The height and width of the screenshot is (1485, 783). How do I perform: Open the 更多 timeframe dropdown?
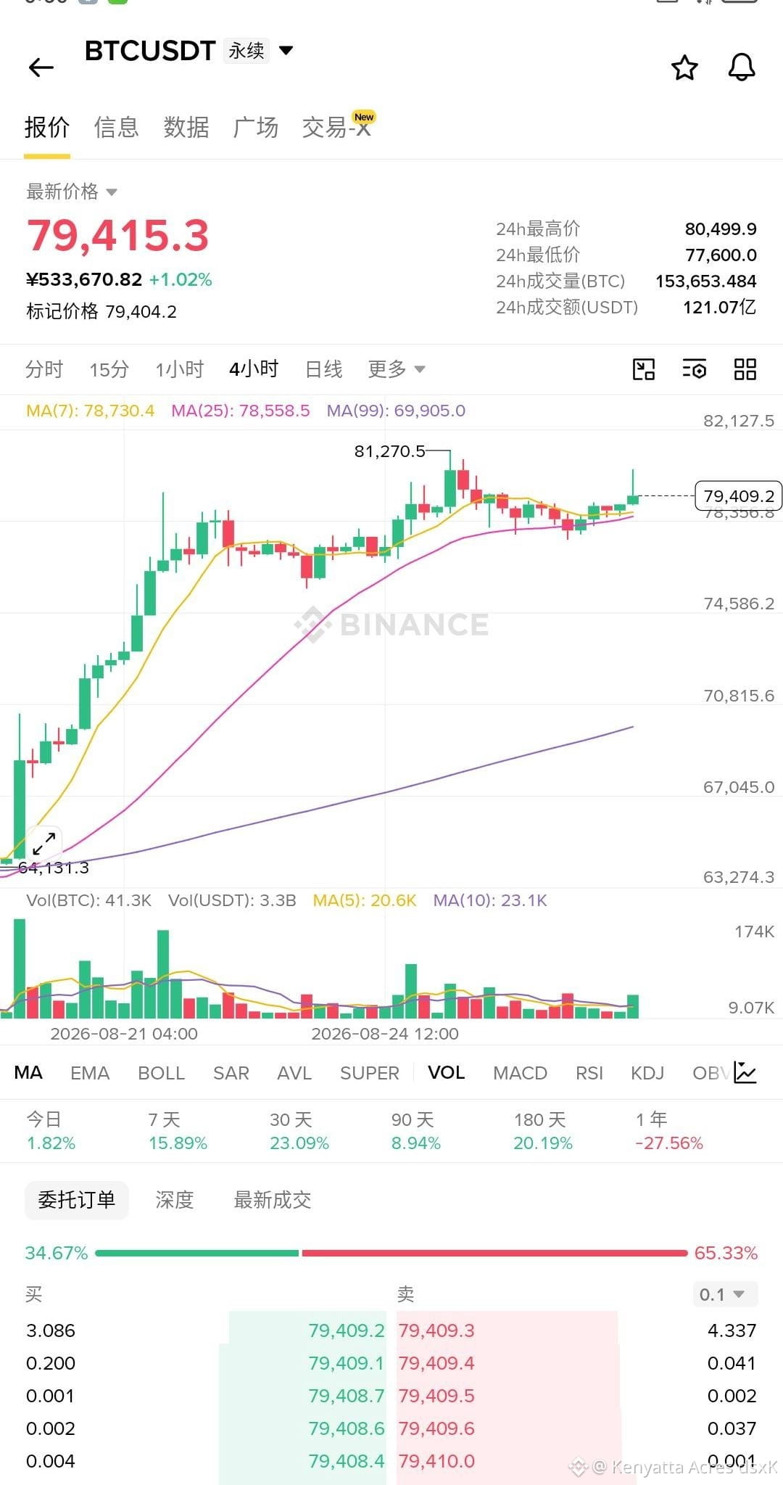point(396,369)
